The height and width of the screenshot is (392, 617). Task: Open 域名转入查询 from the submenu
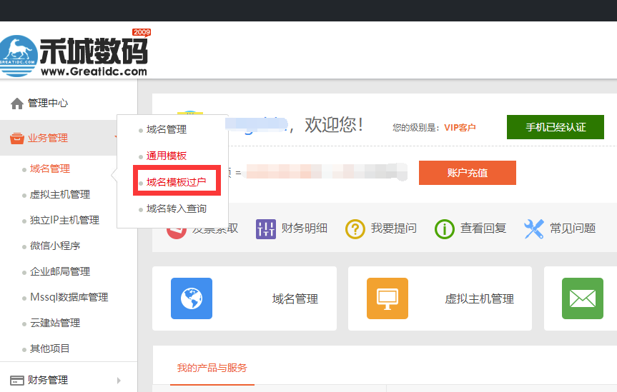tap(176, 208)
